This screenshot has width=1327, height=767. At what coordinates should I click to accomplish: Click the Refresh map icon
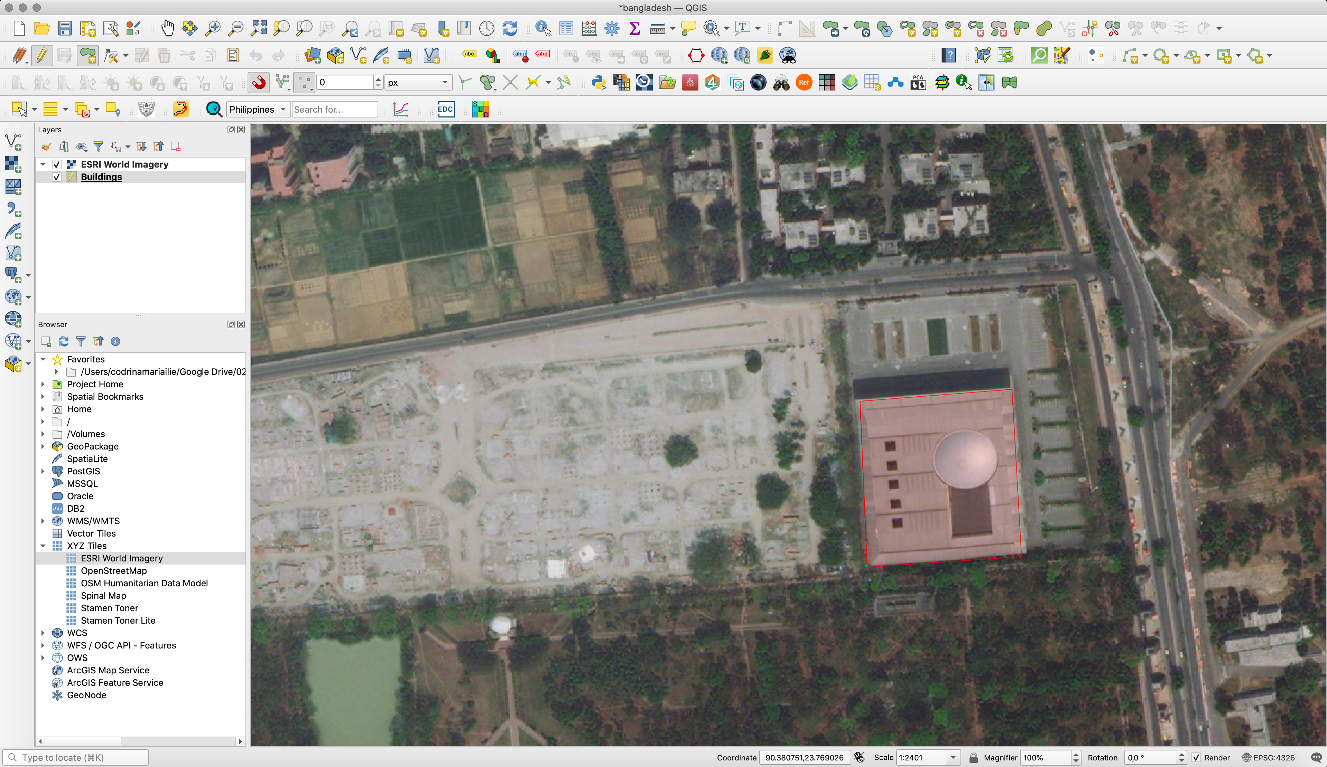pyautogui.click(x=509, y=28)
